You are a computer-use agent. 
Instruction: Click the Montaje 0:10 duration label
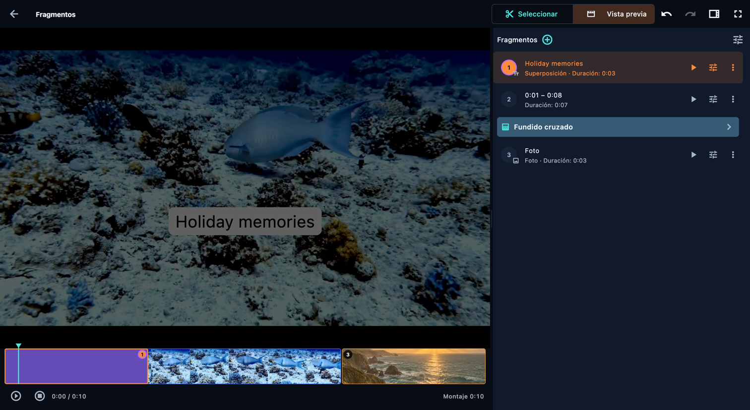click(463, 397)
